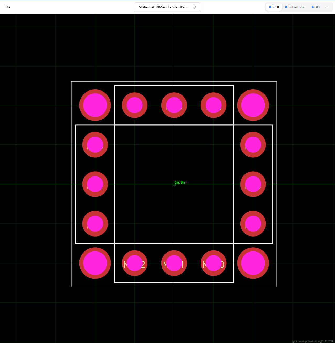The height and width of the screenshot is (343, 335).
Task: Switch to the PCB tab
Action: point(274,7)
